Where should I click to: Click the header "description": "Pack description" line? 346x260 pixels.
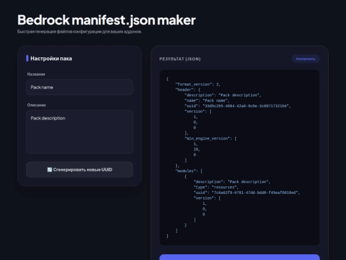tap(223, 95)
